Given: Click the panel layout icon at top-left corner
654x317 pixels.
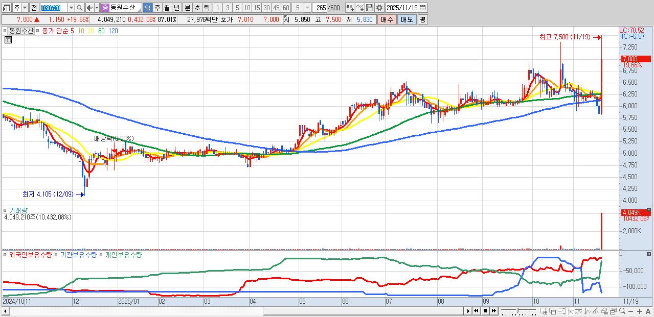Looking at the screenshot, I should 6,8.
